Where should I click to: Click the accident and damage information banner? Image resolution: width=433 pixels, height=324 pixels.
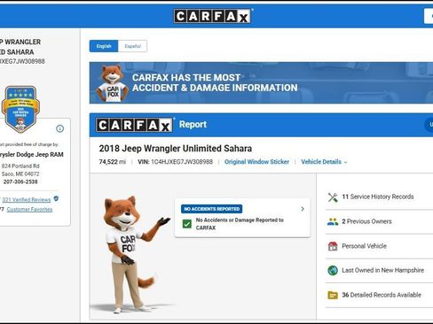261,82
